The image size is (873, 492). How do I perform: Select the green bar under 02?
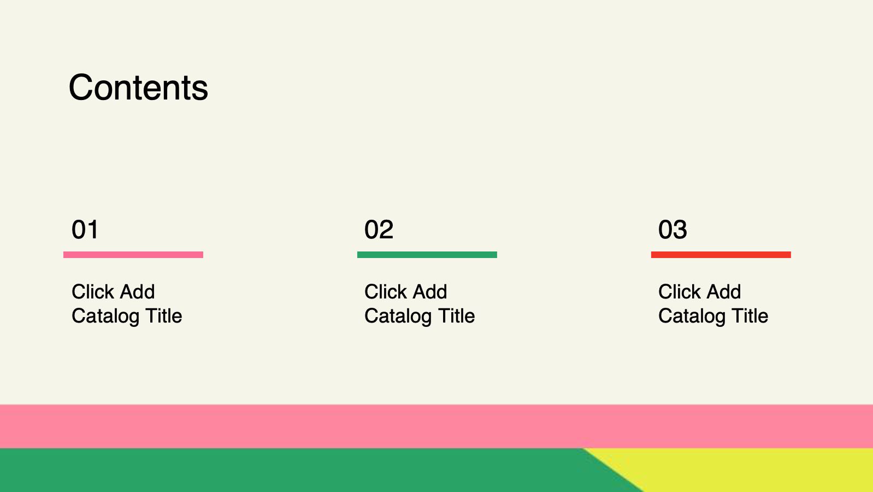[427, 255]
